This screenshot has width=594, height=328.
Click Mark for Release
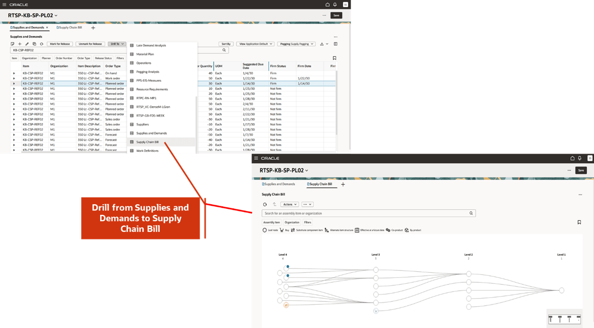tap(60, 44)
